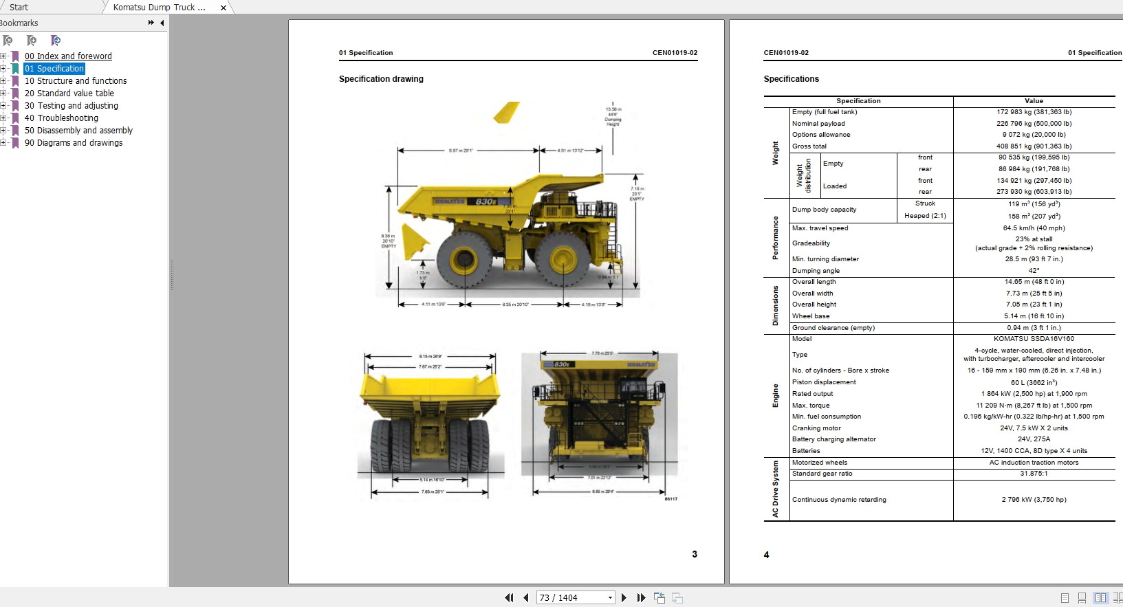Expand the 00 Index and foreword bookmark
This screenshot has height=607, width=1123.
pyautogui.click(x=3, y=56)
